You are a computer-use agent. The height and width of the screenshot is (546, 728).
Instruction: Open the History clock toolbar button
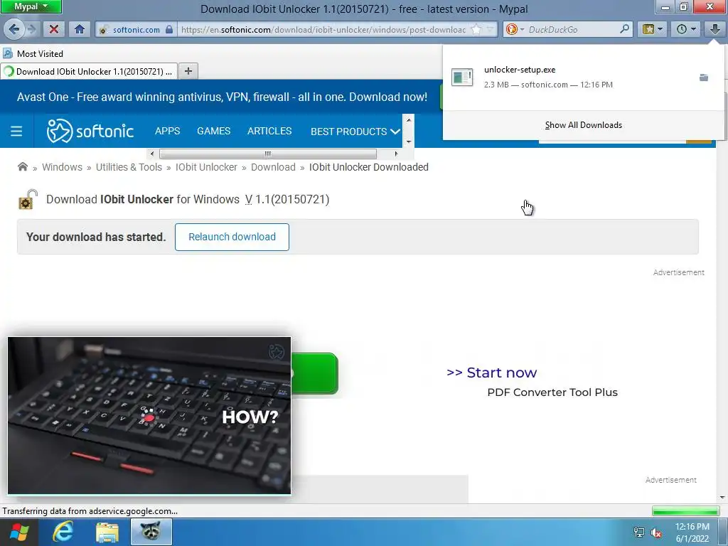[x=686, y=29]
